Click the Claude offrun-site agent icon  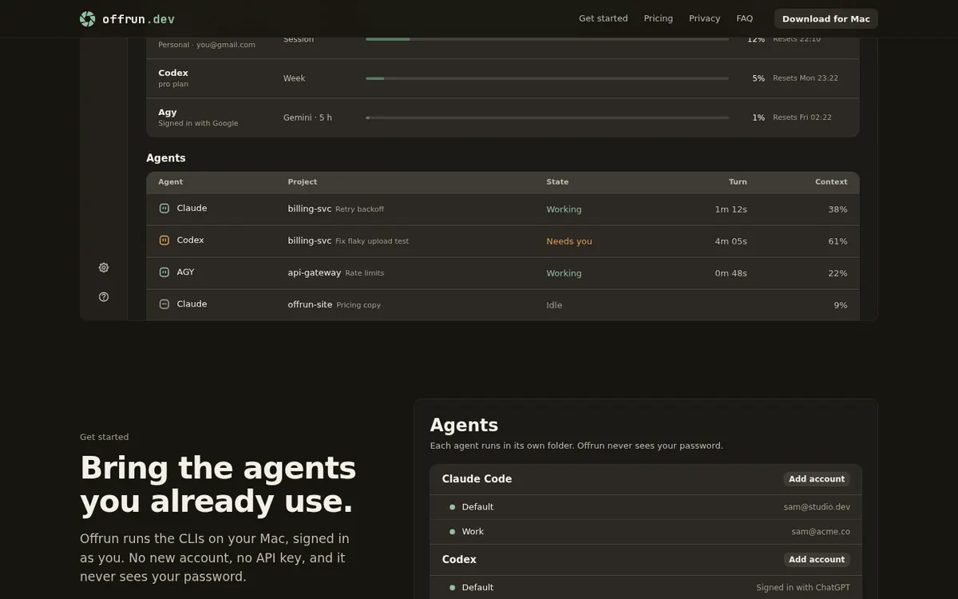[x=164, y=304]
